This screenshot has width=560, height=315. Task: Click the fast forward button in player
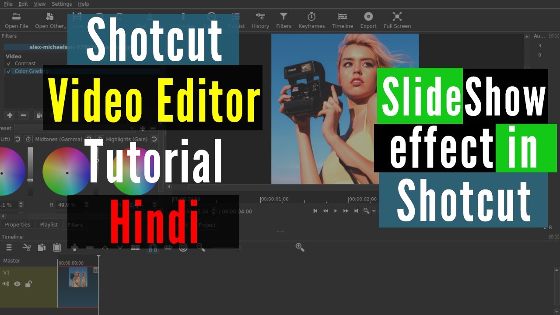346,211
